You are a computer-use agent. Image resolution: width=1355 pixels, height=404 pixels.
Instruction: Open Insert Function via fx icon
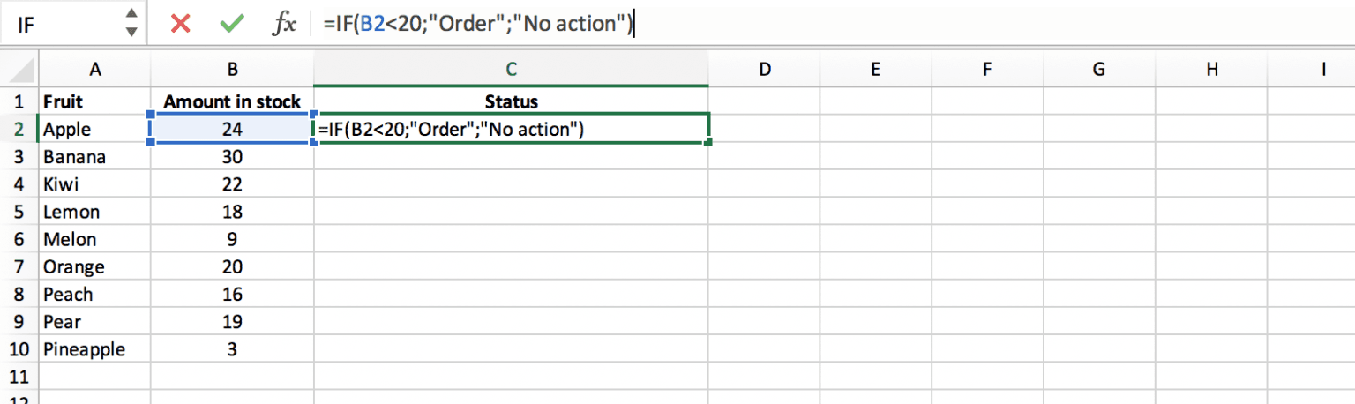pyautogui.click(x=284, y=24)
